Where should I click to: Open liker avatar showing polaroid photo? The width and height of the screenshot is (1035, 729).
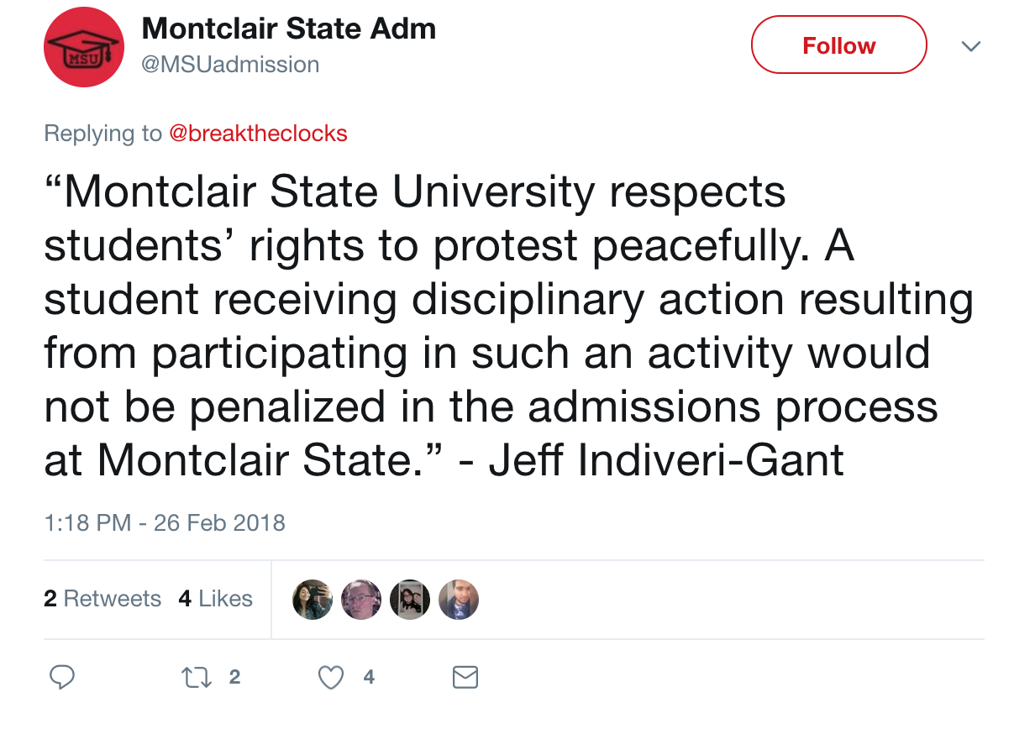coord(410,600)
